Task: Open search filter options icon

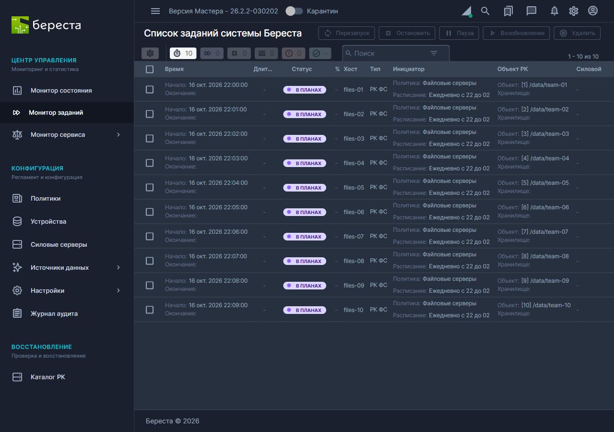Action: coord(434,53)
